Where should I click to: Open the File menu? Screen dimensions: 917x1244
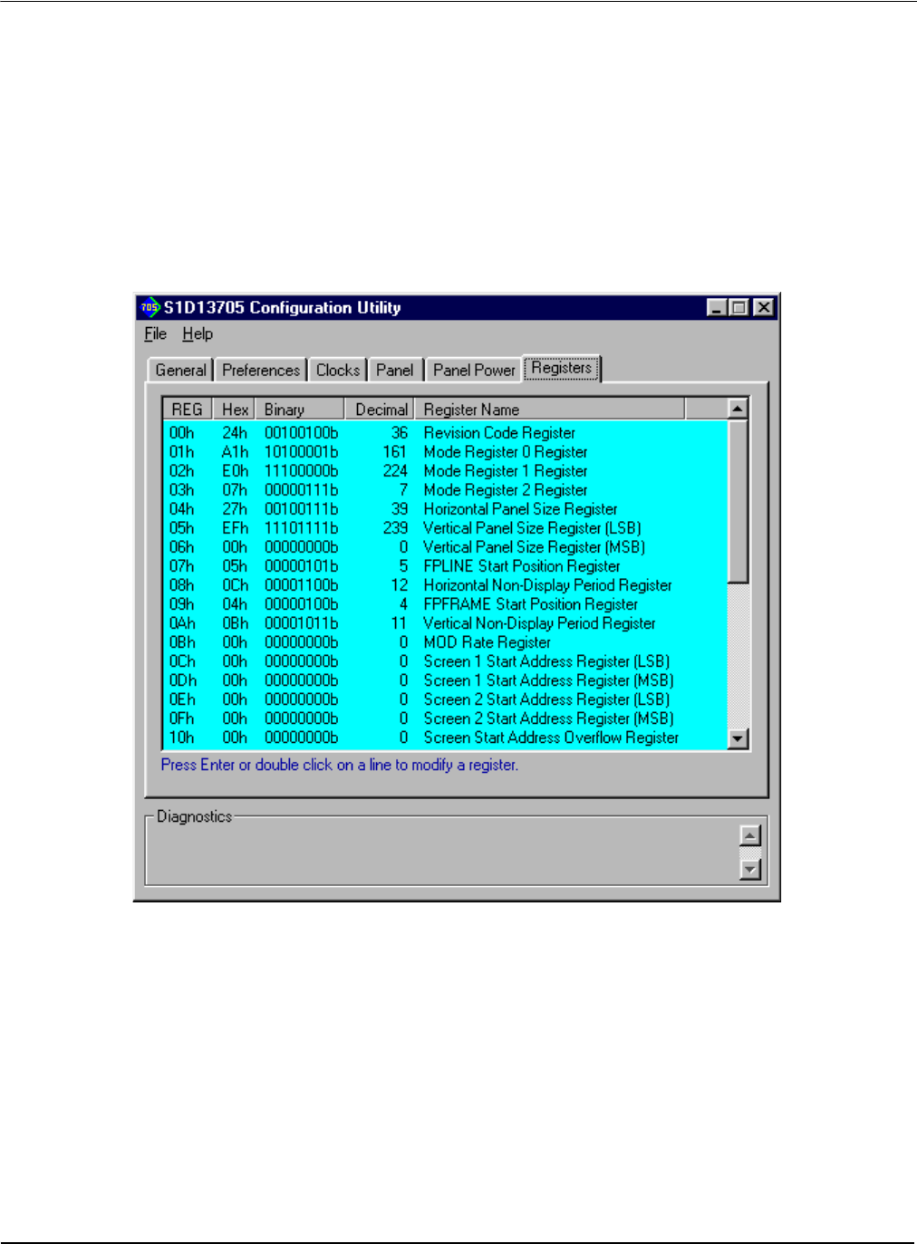click(x=156, y=334)
